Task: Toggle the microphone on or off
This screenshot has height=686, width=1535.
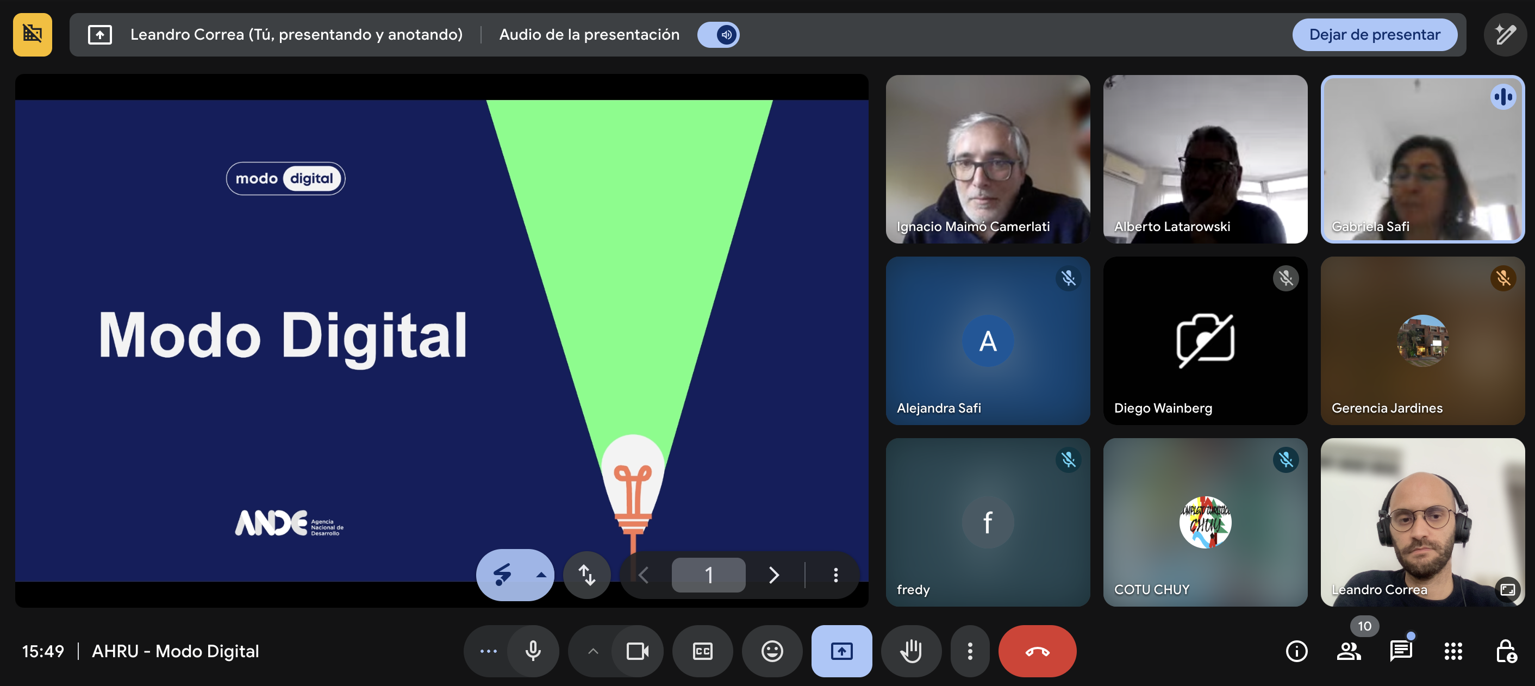Action: click(x=533, y=651)
